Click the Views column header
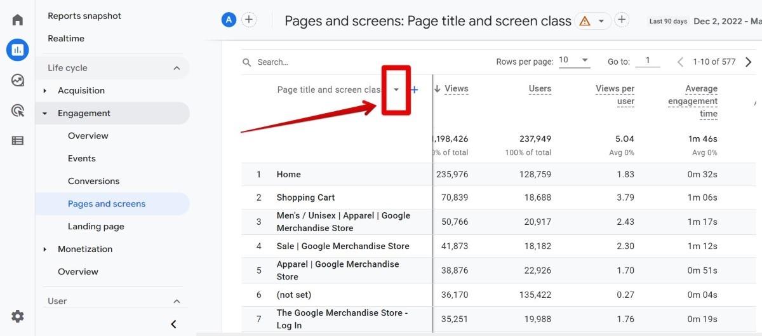The image size is (762, 336). coord(457,89)
